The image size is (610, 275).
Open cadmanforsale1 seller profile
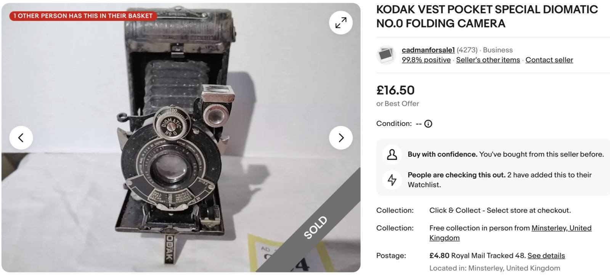428,50
